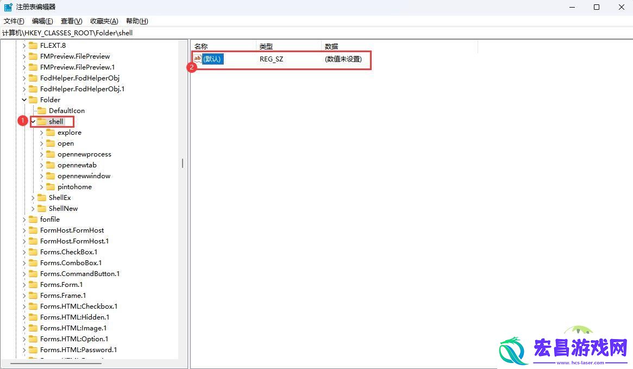The height and width of the screenshot is (369, 633).
Task: Click the ab string value icon
Action: (x=197, y=59)
